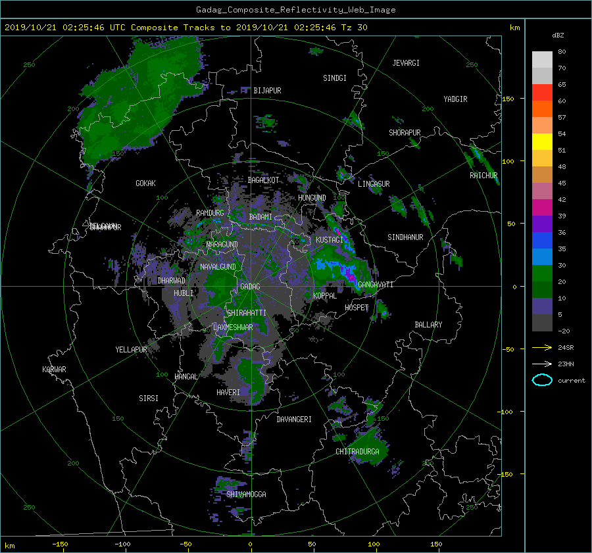Click the BADAMI label
The width and height of the screenshot is (592, 553).
click(260, 217)
